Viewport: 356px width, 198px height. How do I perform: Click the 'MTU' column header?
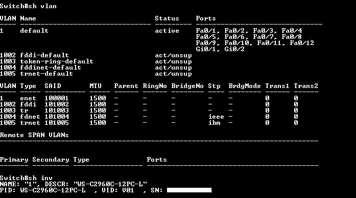point(96,86)
